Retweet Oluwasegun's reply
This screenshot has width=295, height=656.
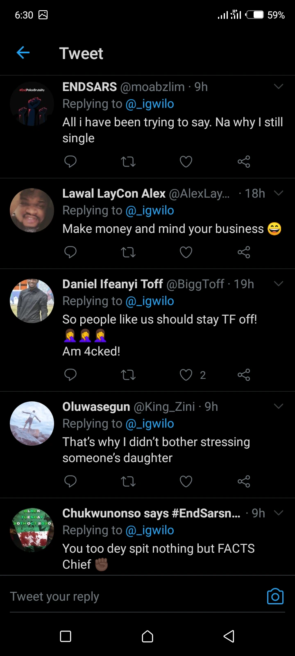(128, 481)
